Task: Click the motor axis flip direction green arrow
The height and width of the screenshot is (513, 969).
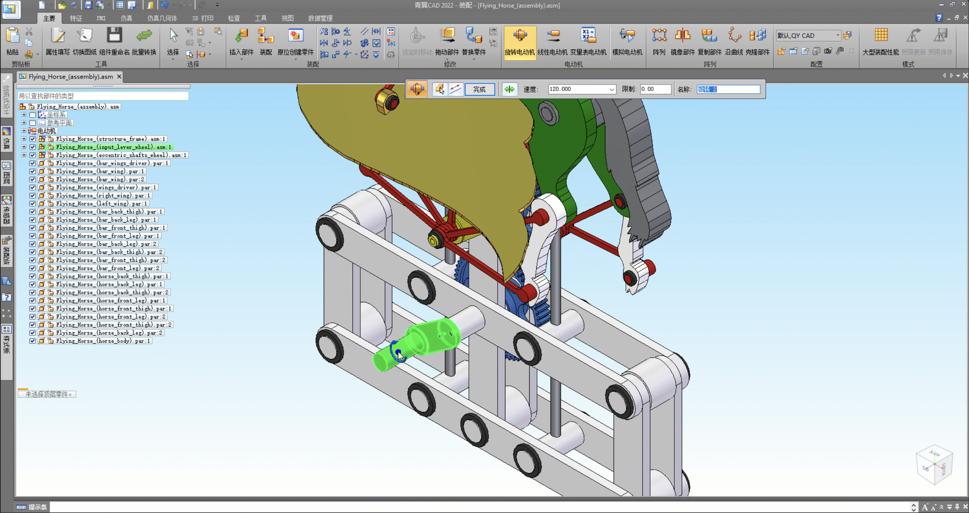Action: click(x=509, y=89)
